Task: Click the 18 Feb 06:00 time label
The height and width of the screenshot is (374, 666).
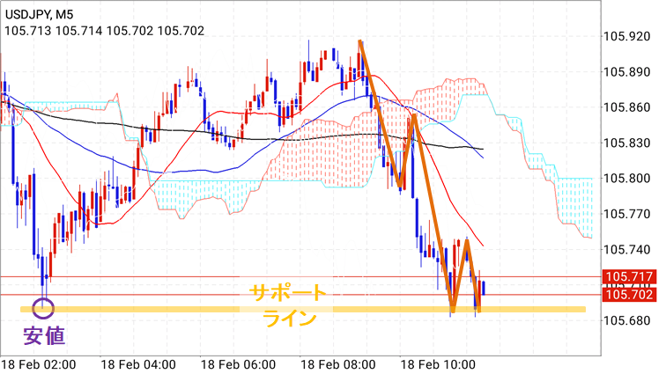Action: [237, 363]
